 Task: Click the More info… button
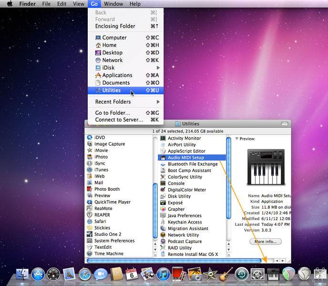(266, 242)
